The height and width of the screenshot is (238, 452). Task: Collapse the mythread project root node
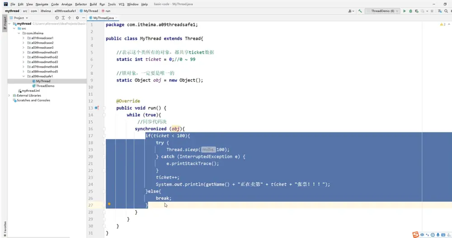9,23
